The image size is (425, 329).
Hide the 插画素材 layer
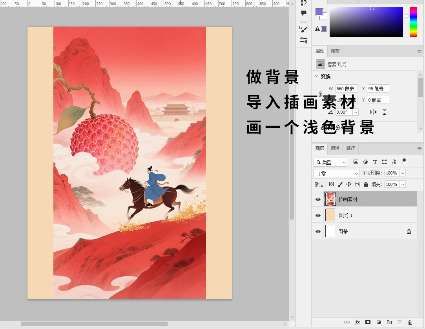318,199
